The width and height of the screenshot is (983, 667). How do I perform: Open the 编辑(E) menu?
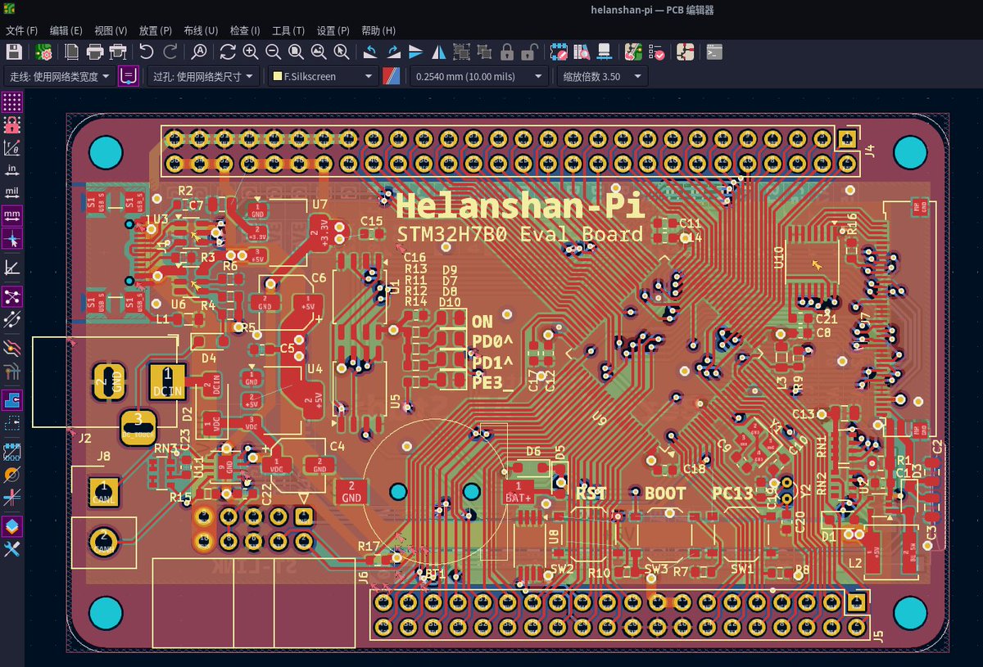coord(66,30)
